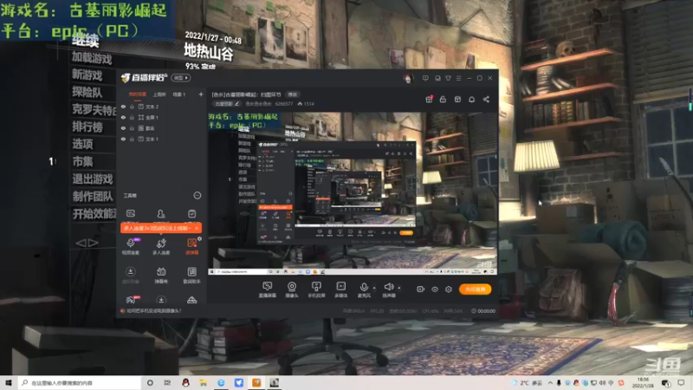
Task: Toggle visibility of the third source row
Action: tap(123, 128)
